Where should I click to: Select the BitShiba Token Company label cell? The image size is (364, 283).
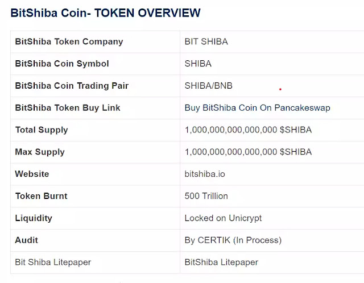point(95,41)
